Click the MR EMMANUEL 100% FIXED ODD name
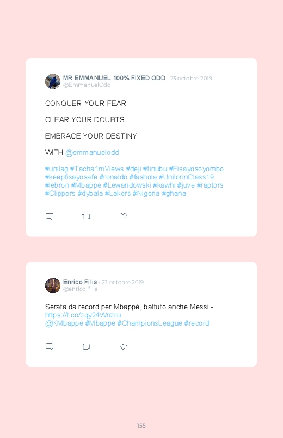Image resolution: width=283 pixels, height=438 pixels. point(114,78)
